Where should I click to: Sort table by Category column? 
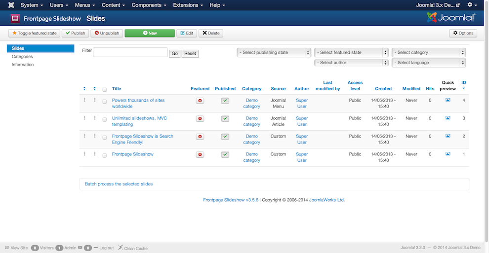point(252,89)
